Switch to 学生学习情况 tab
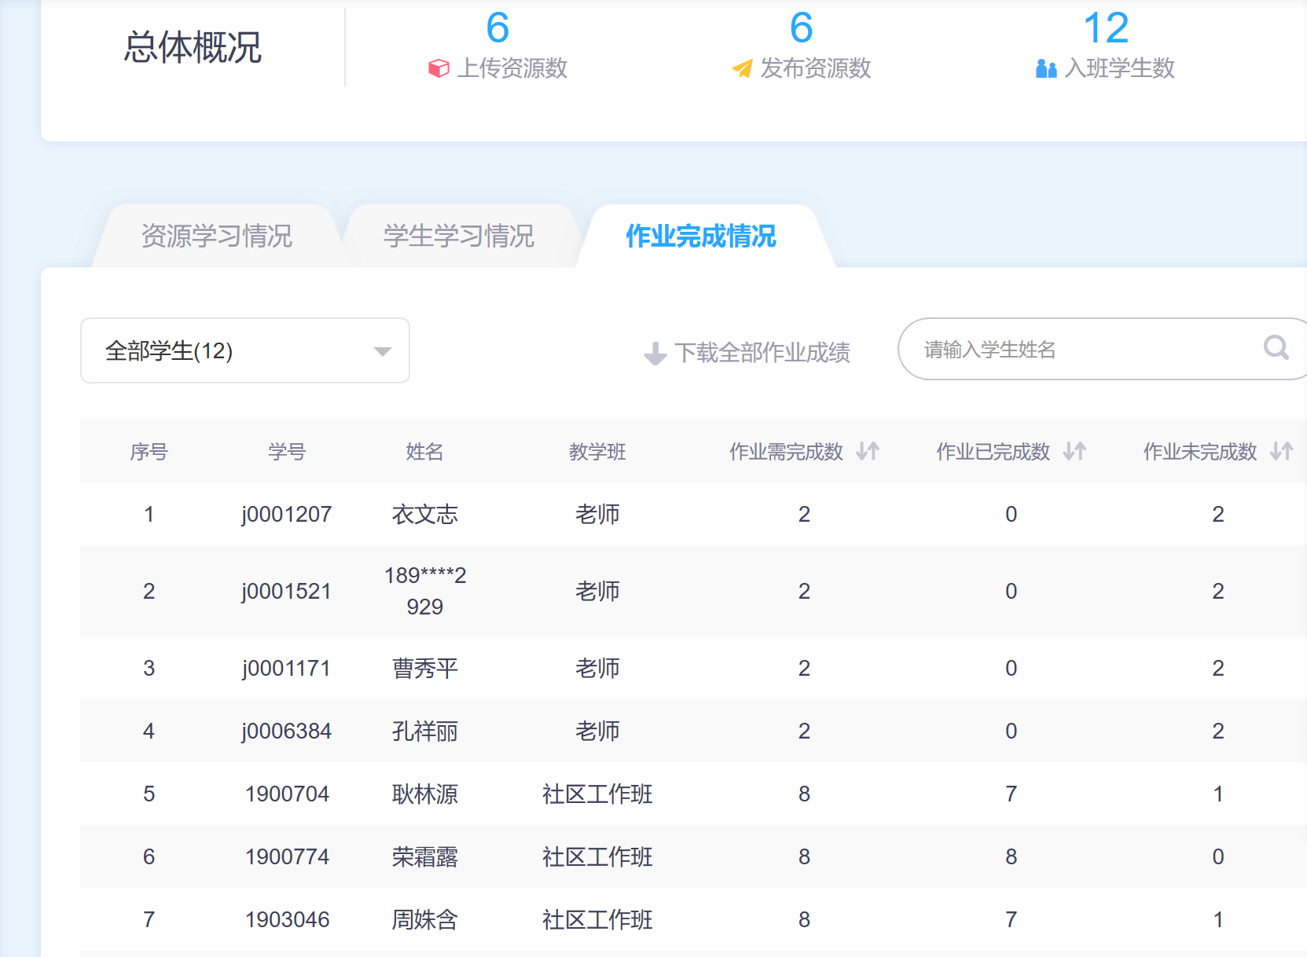 pos(458,236)
